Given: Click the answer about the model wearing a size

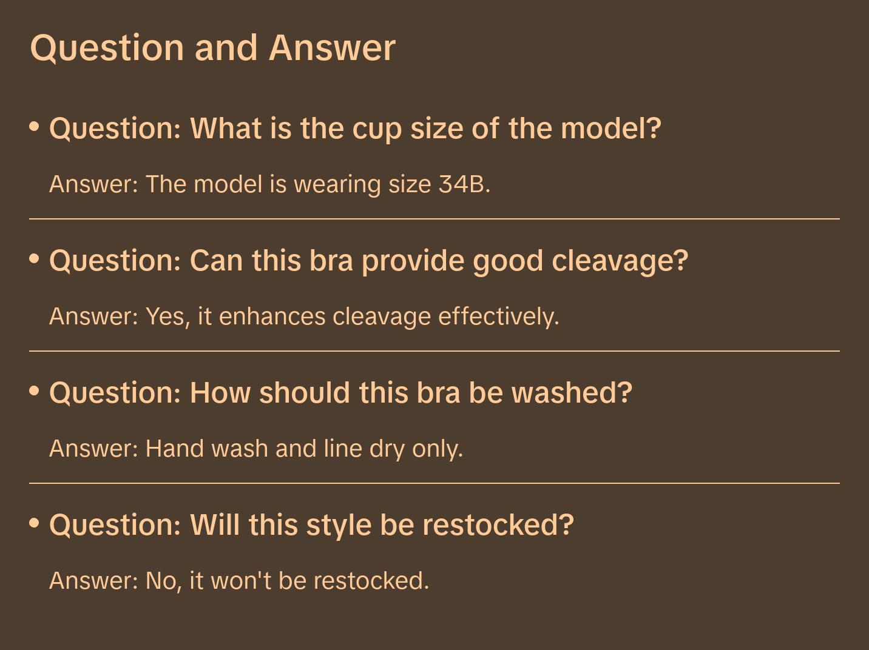Looking at the screenshot, I should (269, 184).
